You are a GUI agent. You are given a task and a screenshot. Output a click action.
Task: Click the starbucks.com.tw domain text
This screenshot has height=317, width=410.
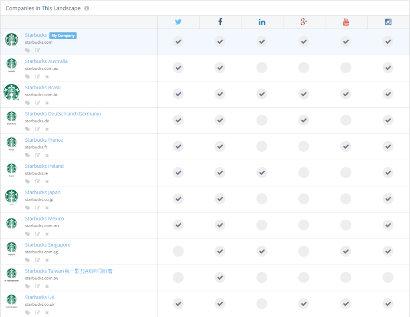pyautogui.click(x=42, y=278)
